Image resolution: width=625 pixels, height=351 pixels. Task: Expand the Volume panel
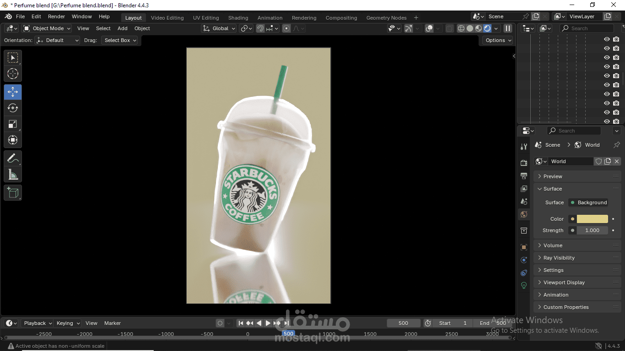(553, 245)
